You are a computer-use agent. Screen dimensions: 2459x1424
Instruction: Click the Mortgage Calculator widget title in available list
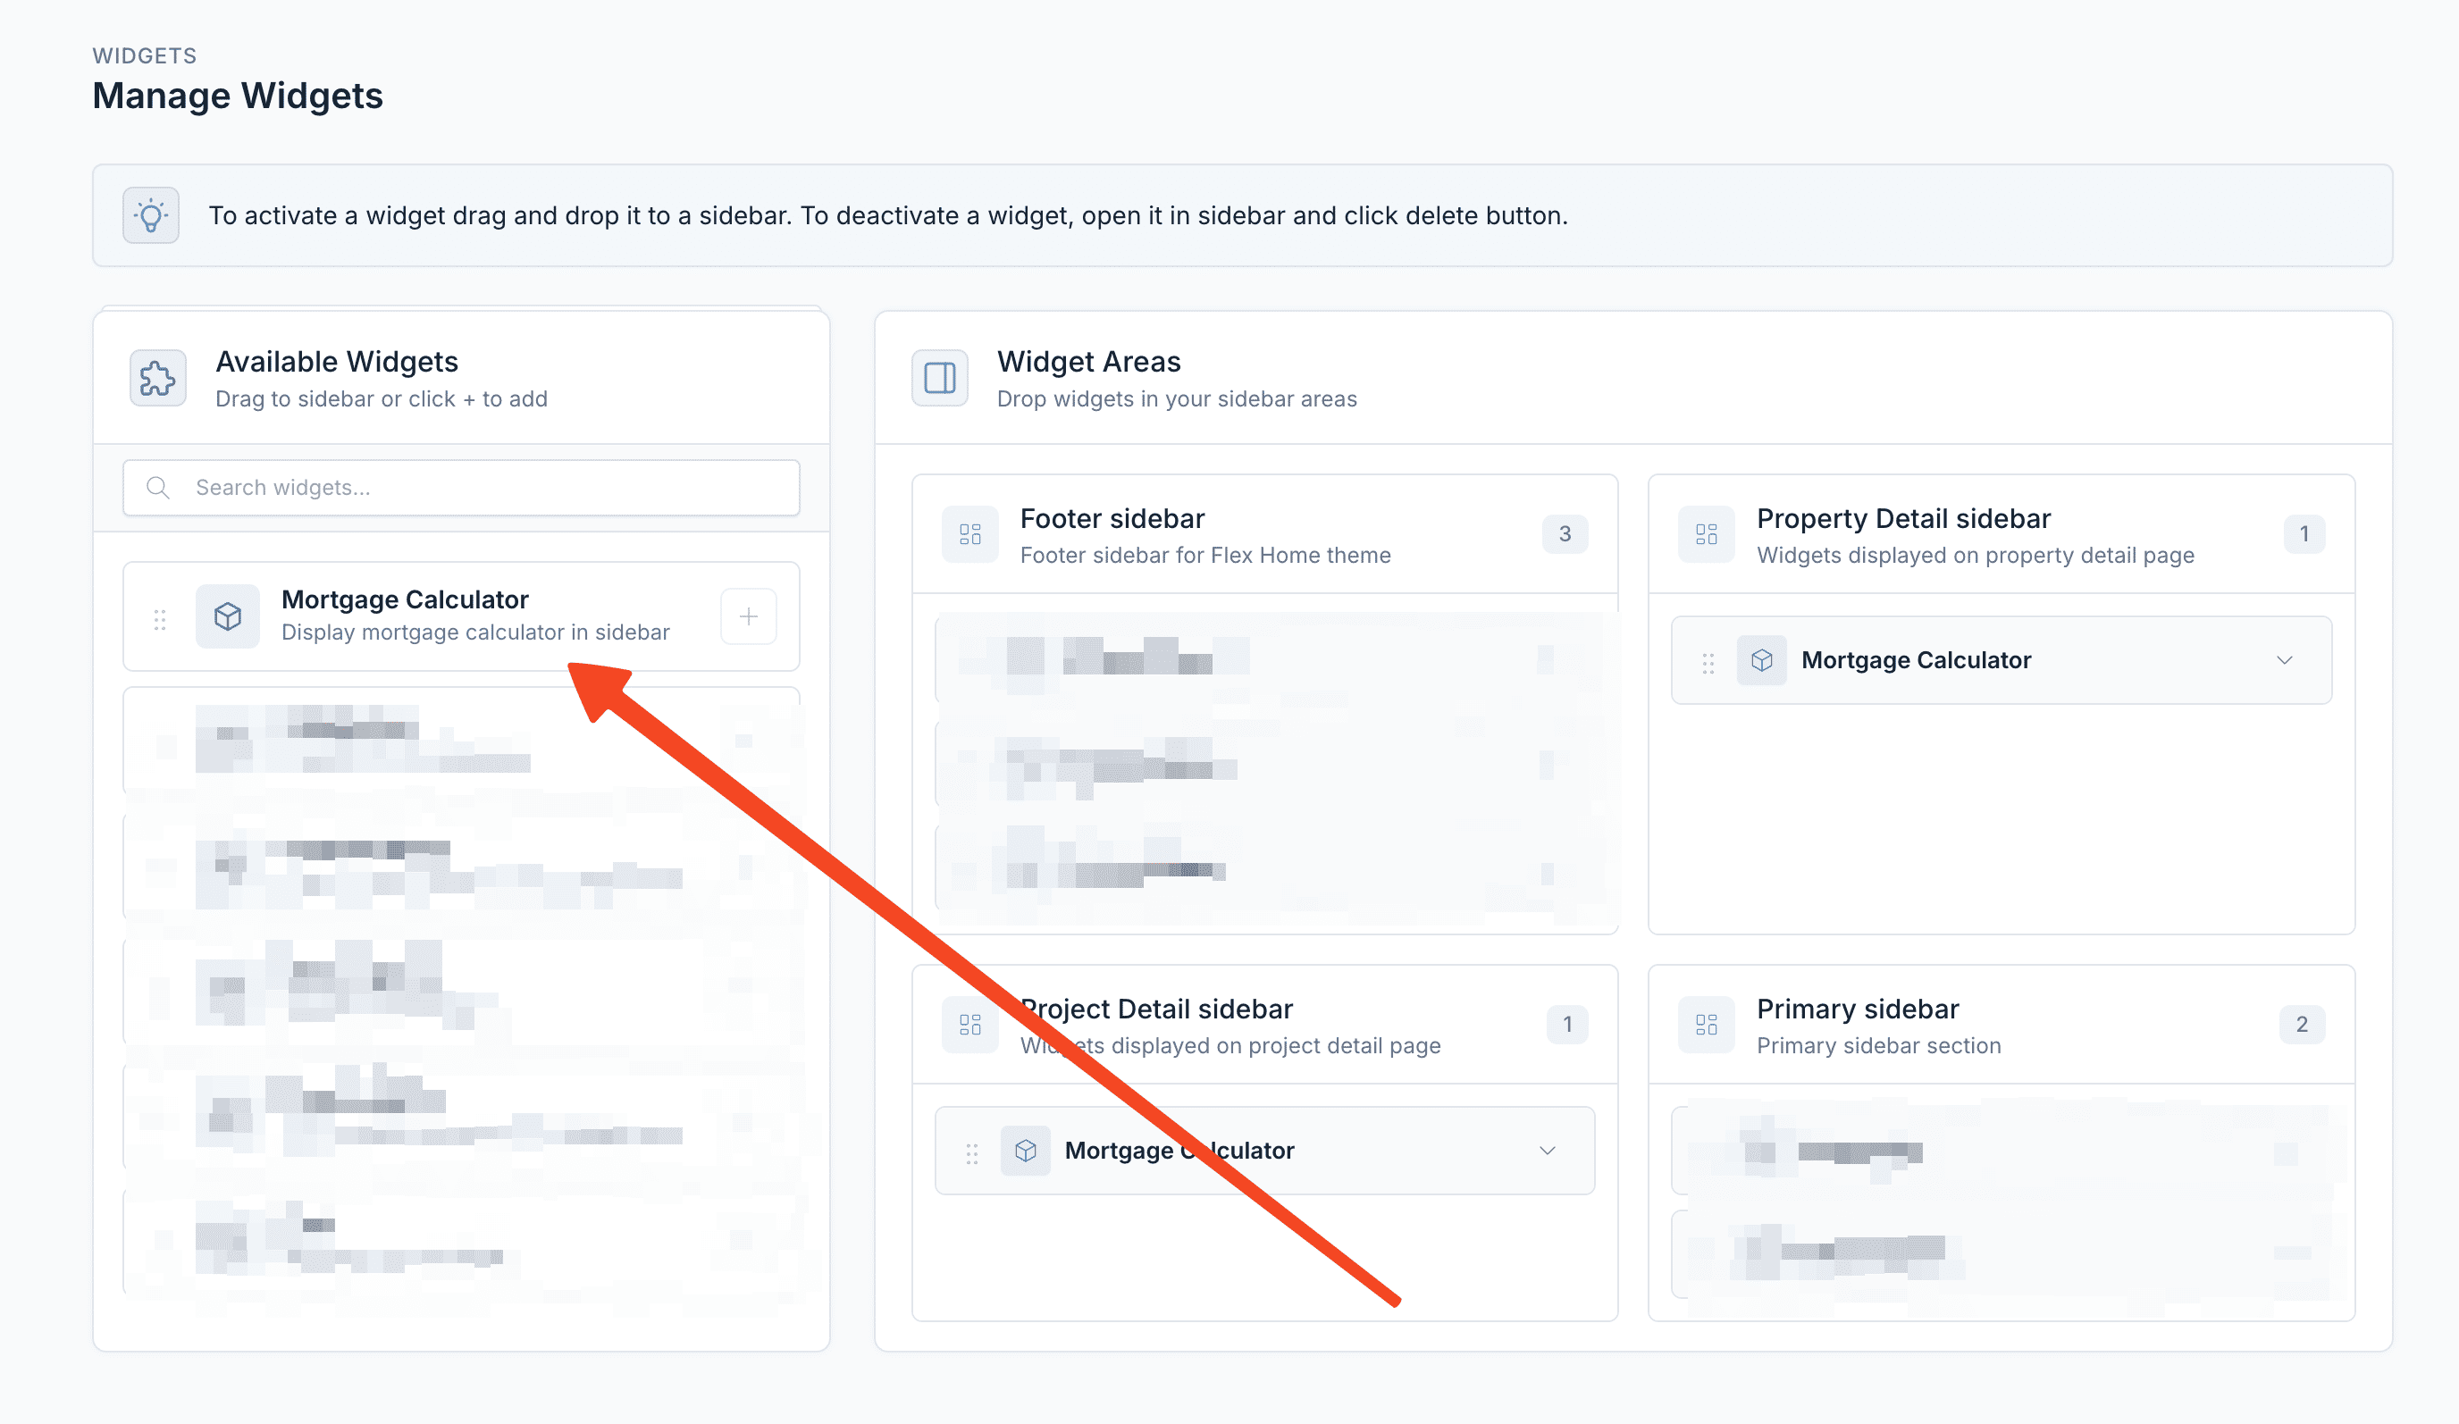(x=405, y=599)
